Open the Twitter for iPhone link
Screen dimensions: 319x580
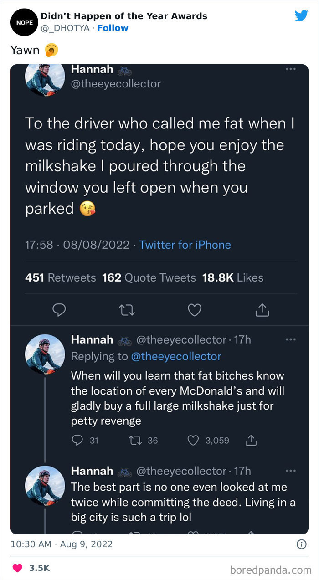pos(185,245)
